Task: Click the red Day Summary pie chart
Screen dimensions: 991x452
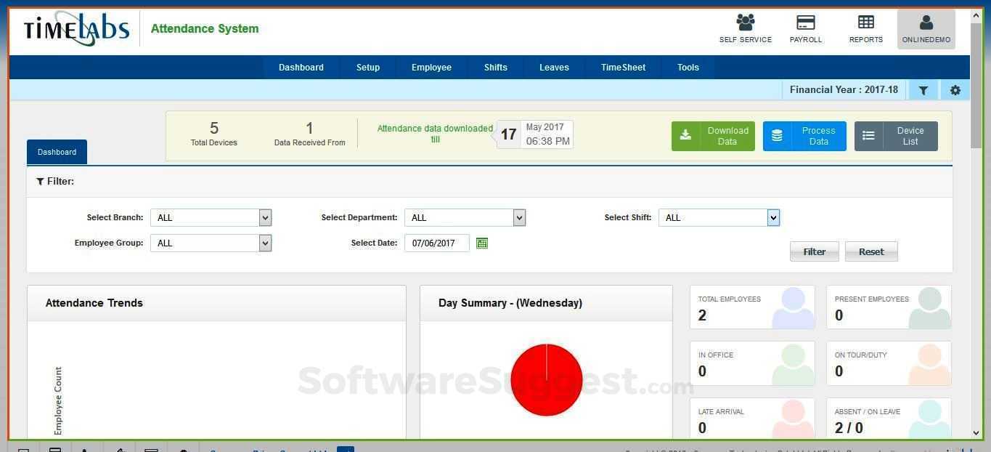Action: (547, 380)
